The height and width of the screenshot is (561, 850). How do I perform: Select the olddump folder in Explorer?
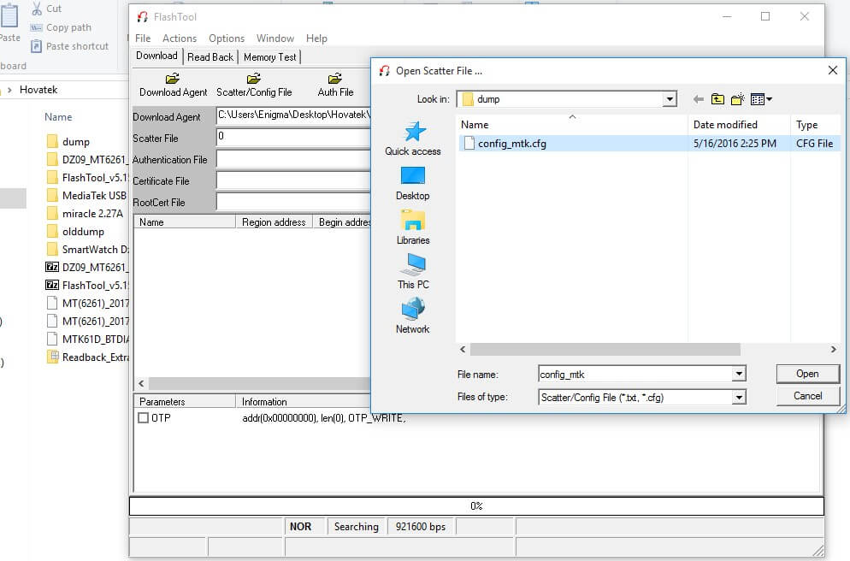(75, 232)
